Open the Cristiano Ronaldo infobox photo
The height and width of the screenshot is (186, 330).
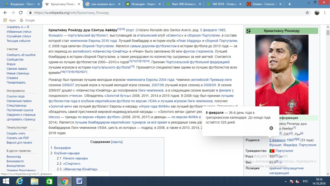coord(282,75)
